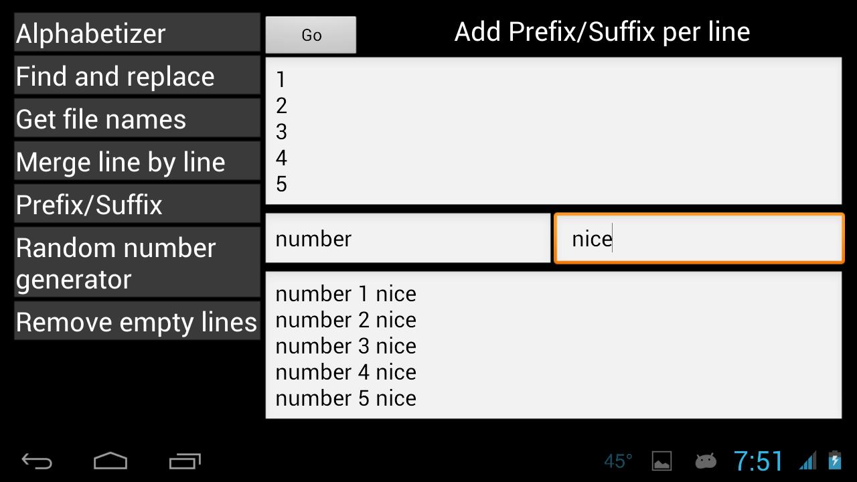Click the suffix field containing "nice"
Screen dimensions: 857x482
tap(698, 238)
